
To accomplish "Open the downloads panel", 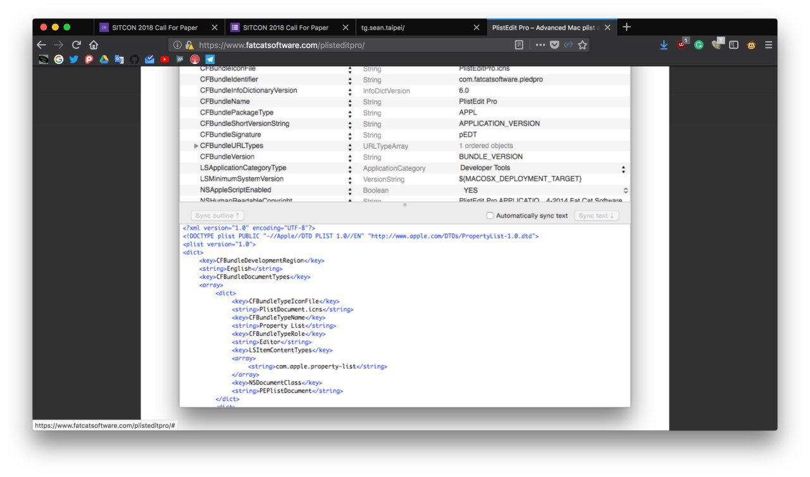I will click(664, 45).
